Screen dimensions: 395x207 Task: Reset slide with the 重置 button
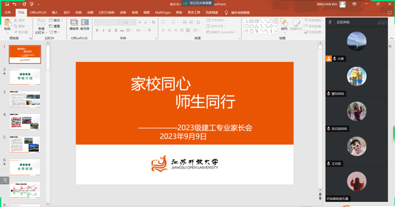tap(55, 26)
